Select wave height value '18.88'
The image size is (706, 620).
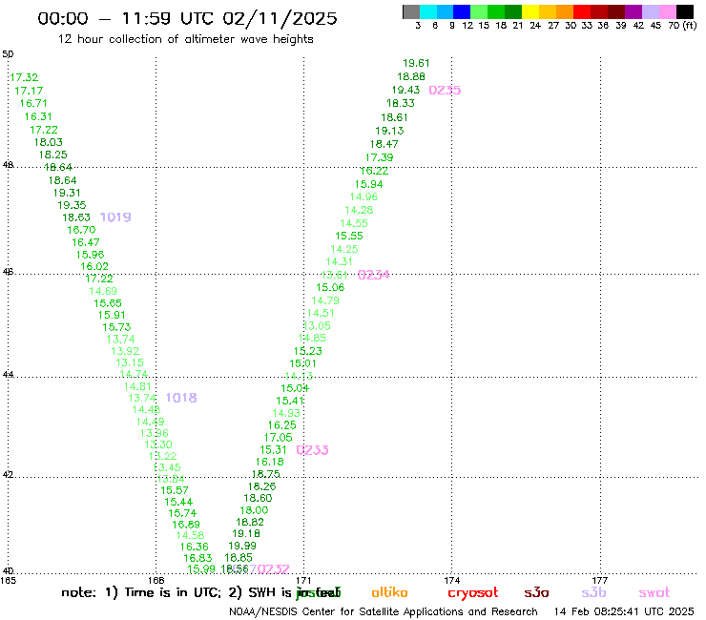(x=411, y=76)
